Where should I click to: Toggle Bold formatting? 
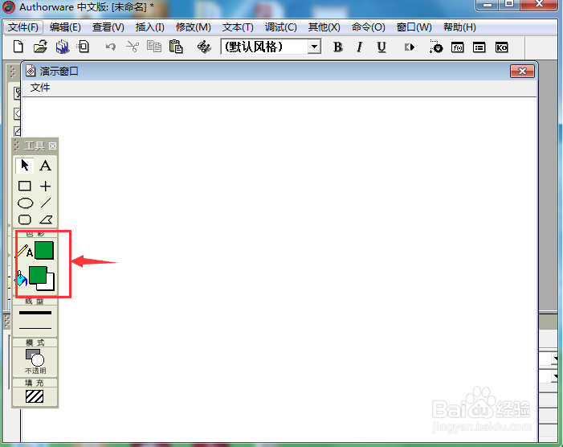click(337, 47)
